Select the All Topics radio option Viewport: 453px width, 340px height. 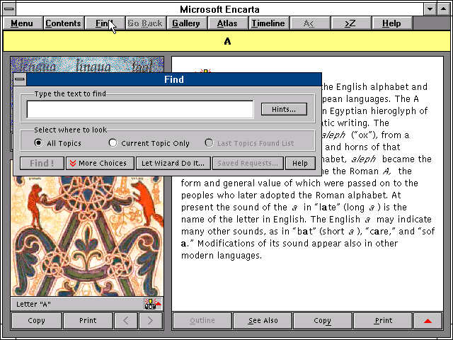[58, 143]
